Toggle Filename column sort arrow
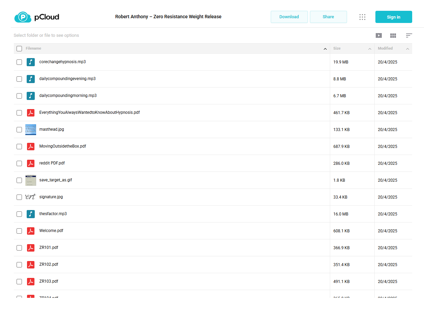 [325, 49]
